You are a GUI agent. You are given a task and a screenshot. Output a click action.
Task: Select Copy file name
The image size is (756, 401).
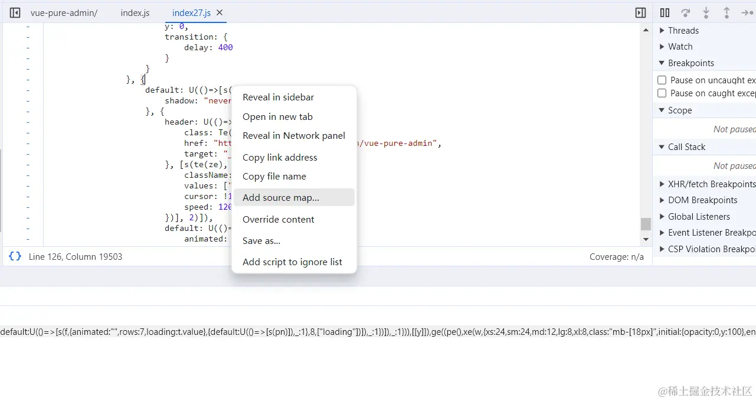[294, 177]
